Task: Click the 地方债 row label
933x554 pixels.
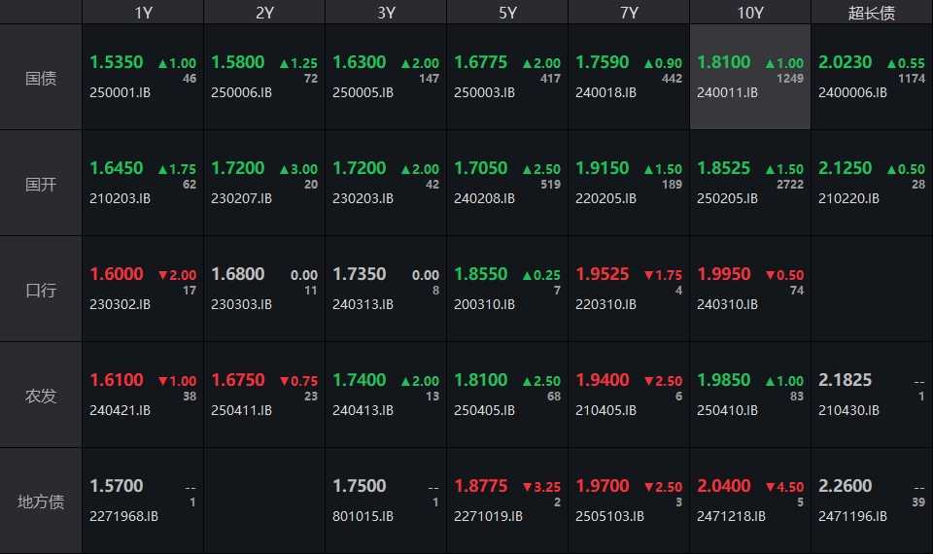Action: point(41,502)
